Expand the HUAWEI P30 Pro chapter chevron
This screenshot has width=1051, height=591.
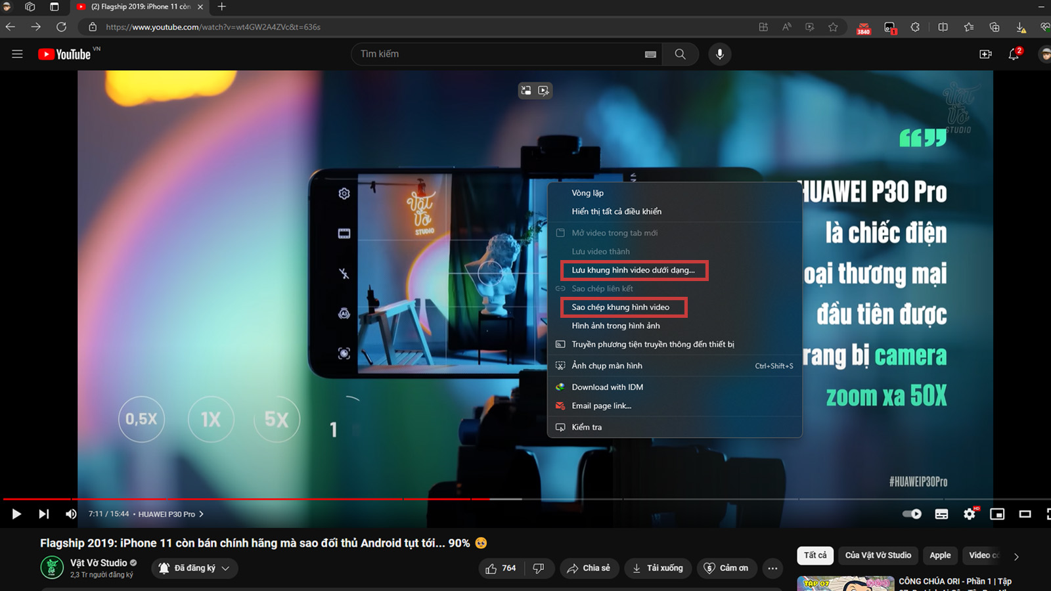coord(202,514)
